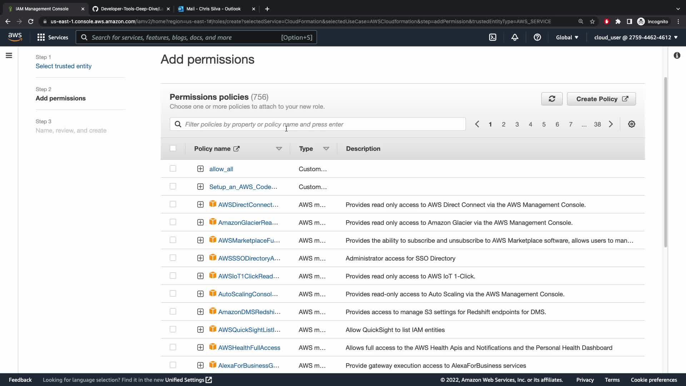Viewport: 686px width, 386px height.
Task: Open the Type column filter dropdown
Action: point(326,149)
